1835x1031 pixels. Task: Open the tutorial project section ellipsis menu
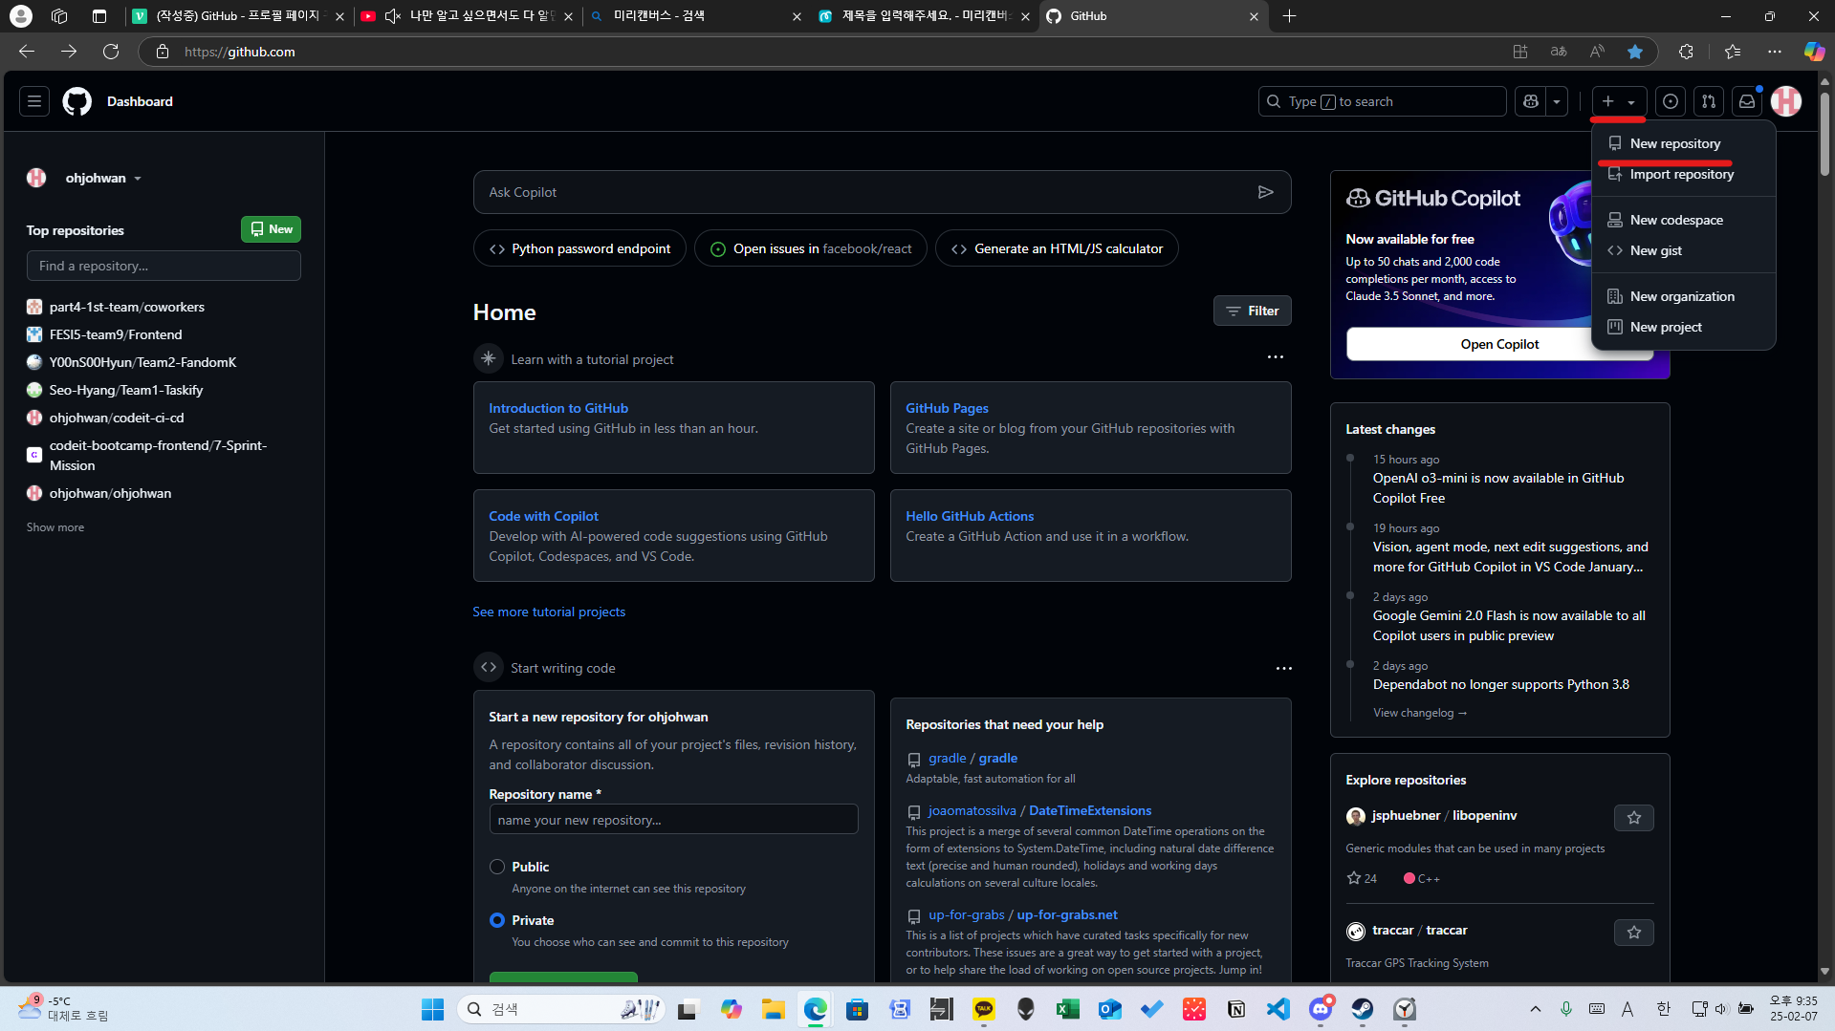click(x=1275, y=357)
